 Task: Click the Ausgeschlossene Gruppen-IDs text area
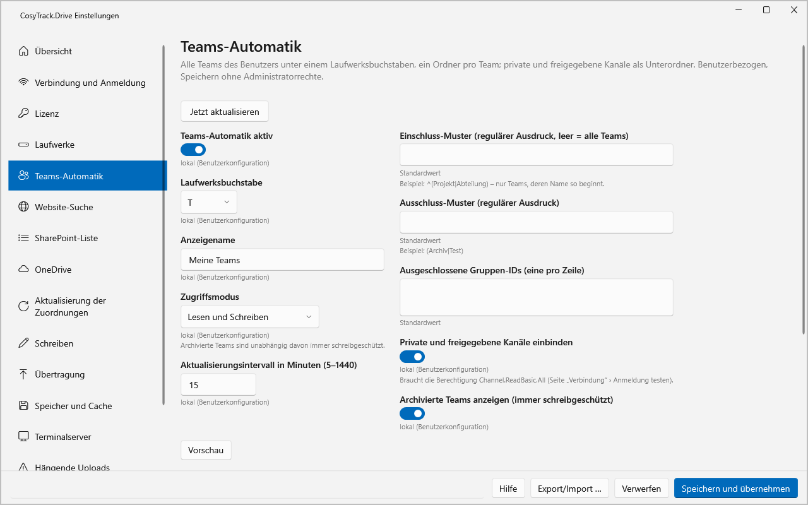coord(537,297)
